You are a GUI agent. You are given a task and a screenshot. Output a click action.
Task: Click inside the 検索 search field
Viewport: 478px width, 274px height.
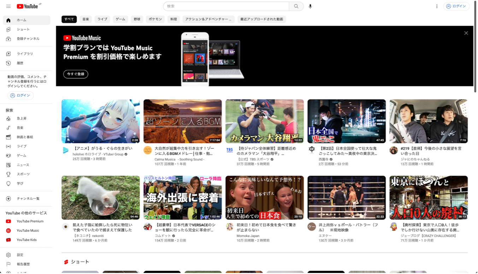click(226, 6)
